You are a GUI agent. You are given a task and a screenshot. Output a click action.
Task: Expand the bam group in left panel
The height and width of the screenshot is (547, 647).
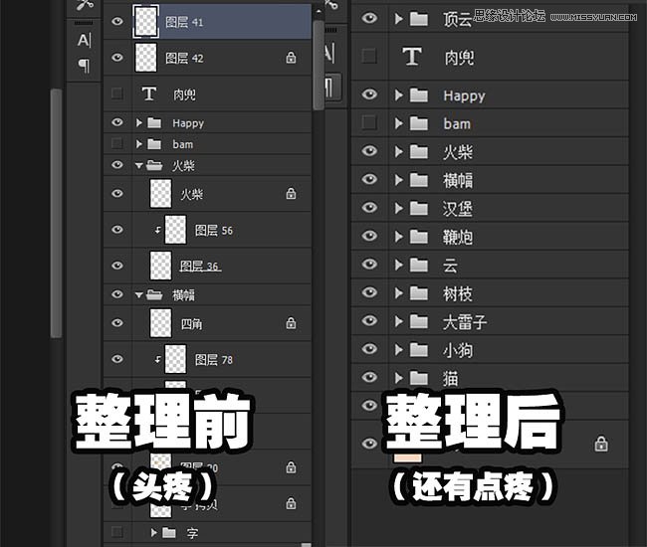point(139,144)
